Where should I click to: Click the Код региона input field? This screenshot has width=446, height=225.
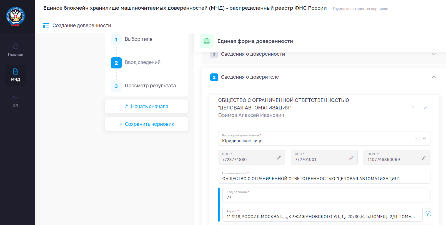(326, 195)
